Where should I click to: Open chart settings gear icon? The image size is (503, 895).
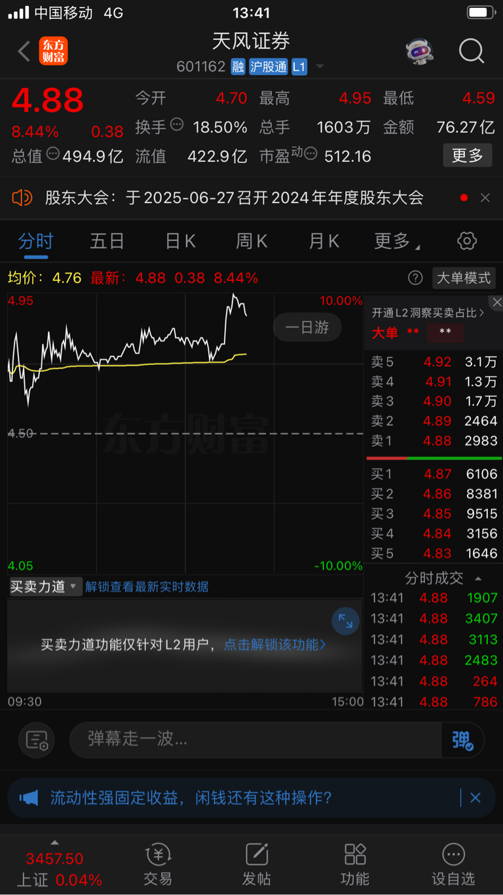467,241
